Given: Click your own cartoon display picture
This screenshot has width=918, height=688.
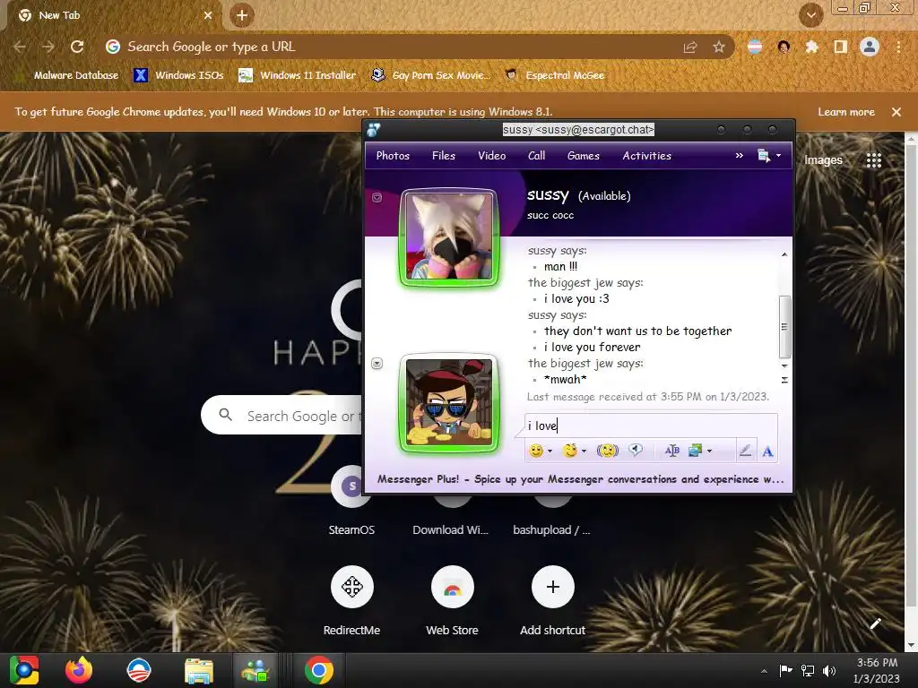Looking at the screenshot, I should [449, 402].
